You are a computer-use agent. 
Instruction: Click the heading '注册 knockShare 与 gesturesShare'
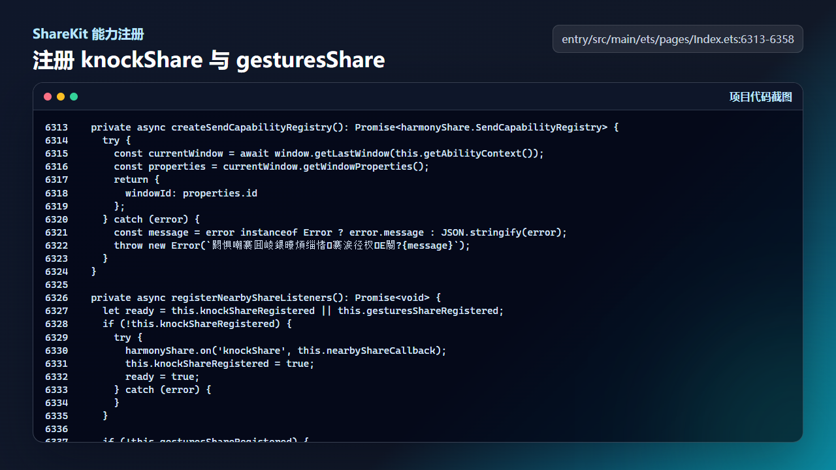coord(209,60)
